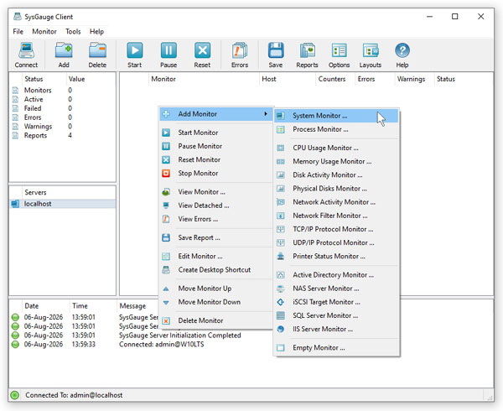Select iSCSI Target Monitor entry

click(x=336, y=302)
